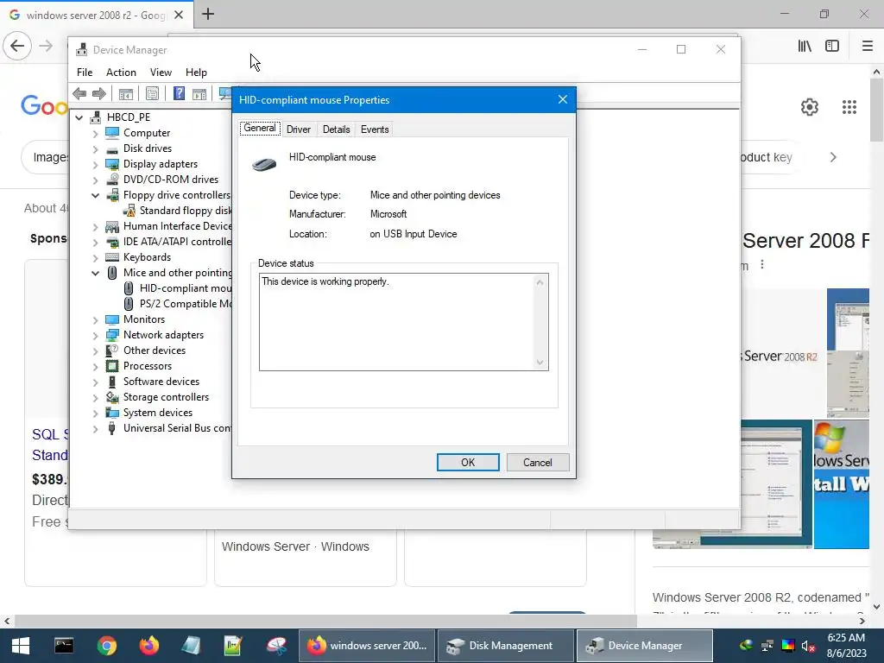Launch pinned Firefox icon in the taskbar
884x663 pixels.
pyautogui.click(x=148, y=646)
